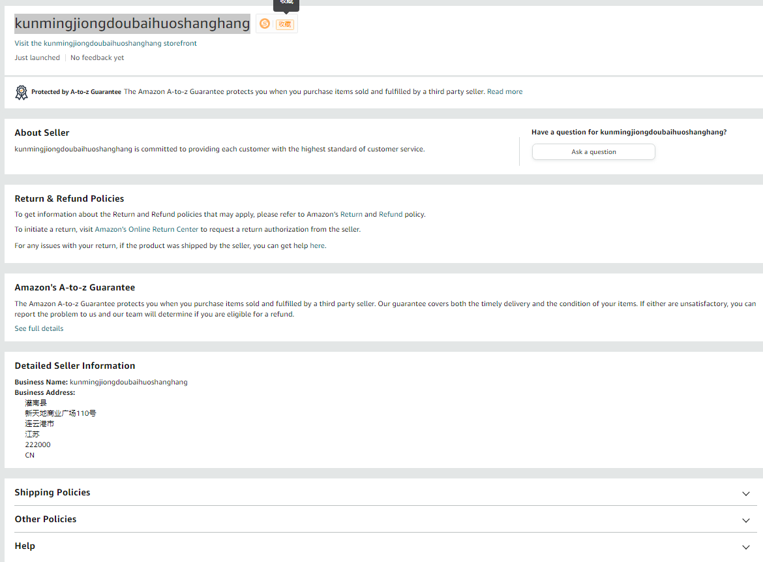This screenshot has height=562, width=763.
Task: Click the 'here' return help link
Action: (318, 246)
